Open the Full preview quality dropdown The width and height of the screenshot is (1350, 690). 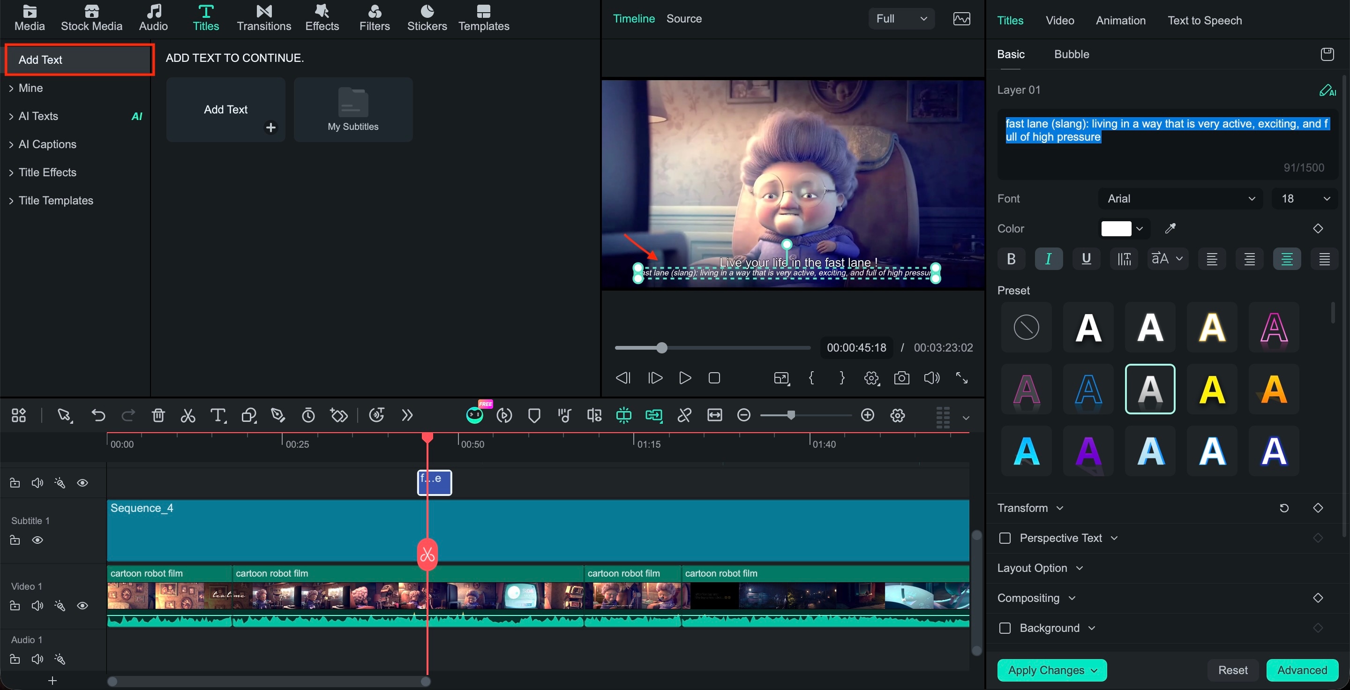pos(901,19)
